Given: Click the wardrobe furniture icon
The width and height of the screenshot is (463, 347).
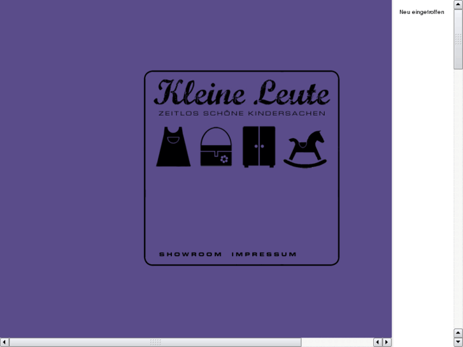Looking at the screenshot, I should coord(259,147).
